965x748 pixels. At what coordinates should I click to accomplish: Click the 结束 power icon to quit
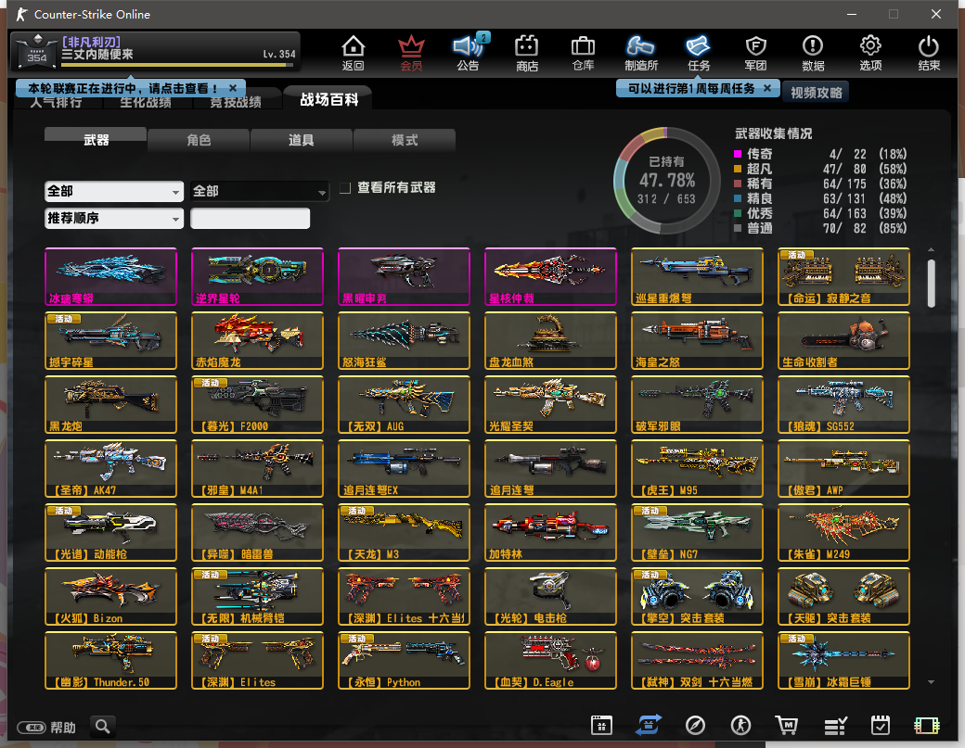pyautogui.click(x=929, y=53)
